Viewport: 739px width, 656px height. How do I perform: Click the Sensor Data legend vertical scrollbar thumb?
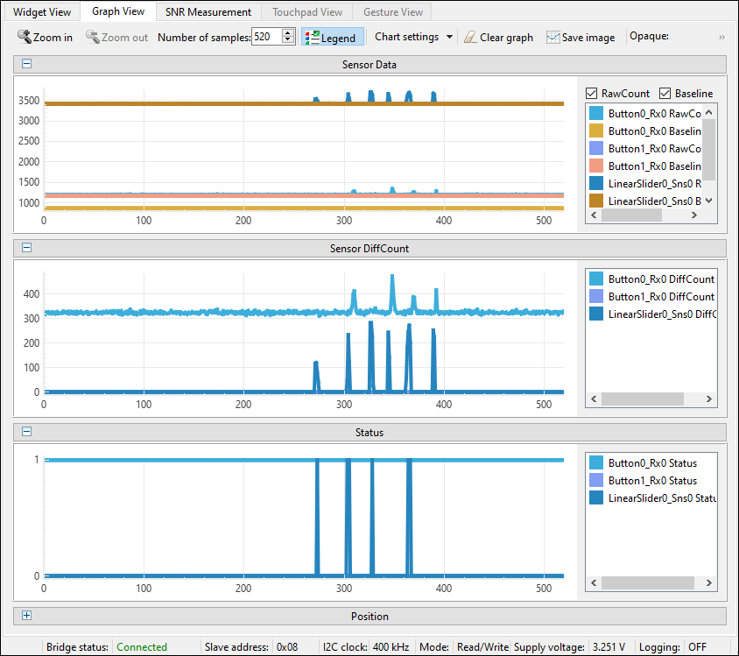709,150
